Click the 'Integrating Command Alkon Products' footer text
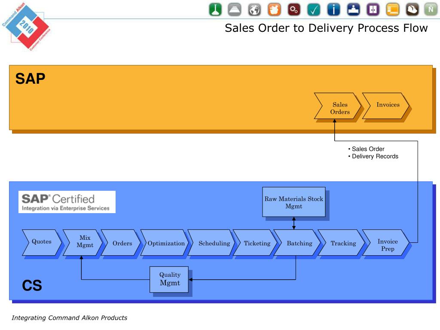This screenshot has width=440, height=330. click(x=69, y=318)
